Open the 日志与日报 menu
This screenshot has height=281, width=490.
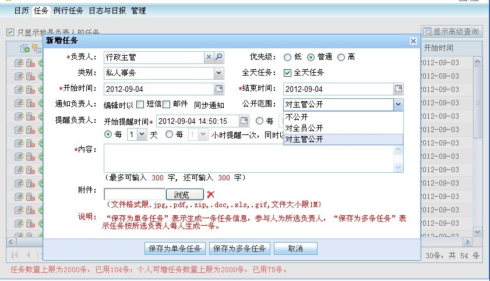(x=108, y=10)
